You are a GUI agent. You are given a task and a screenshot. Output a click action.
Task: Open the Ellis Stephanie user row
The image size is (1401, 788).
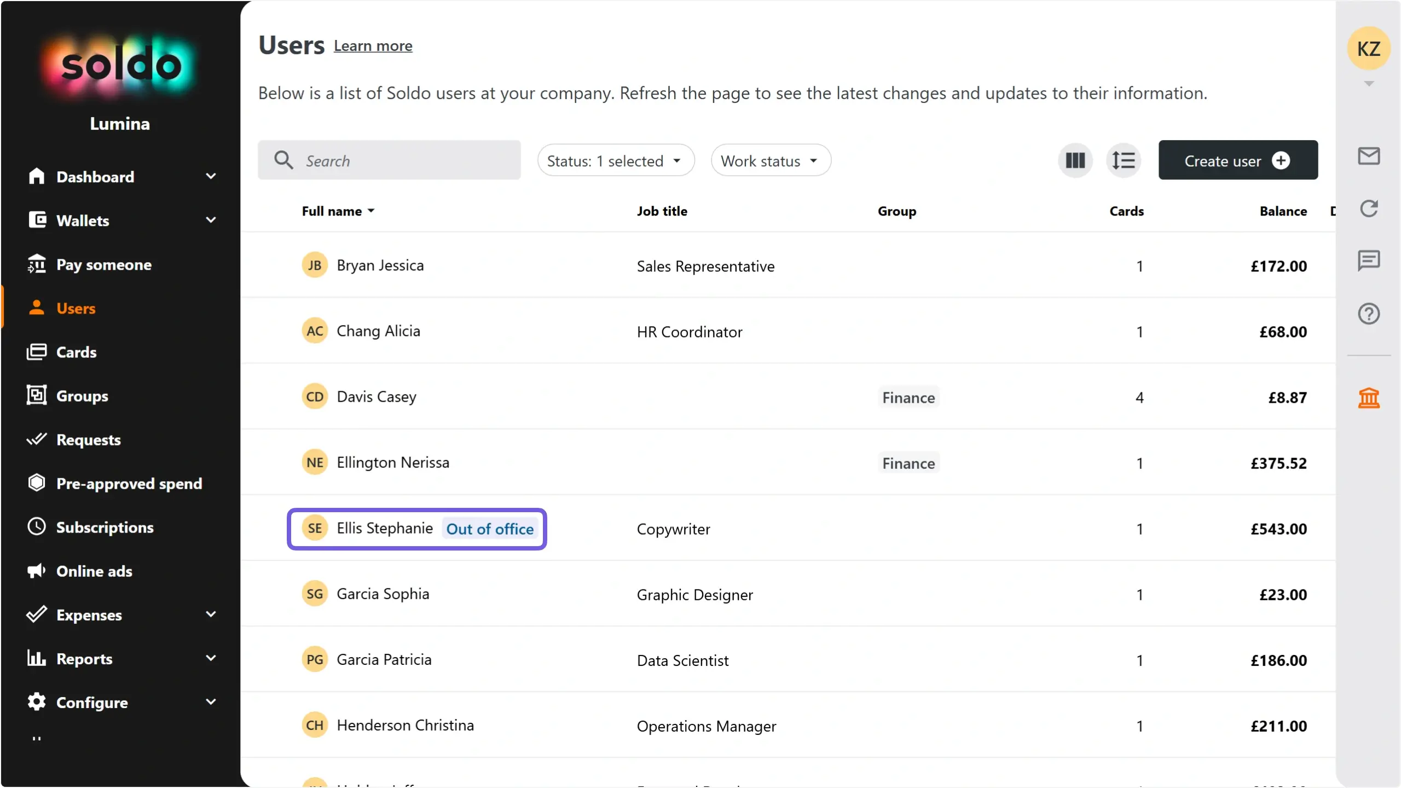[788, 529]
